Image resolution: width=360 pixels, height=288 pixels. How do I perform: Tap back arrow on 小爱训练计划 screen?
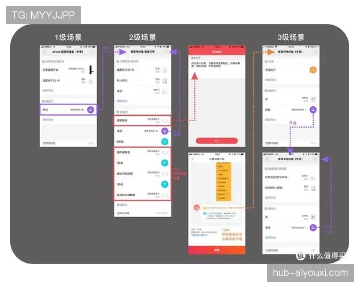tap(193, 159)
